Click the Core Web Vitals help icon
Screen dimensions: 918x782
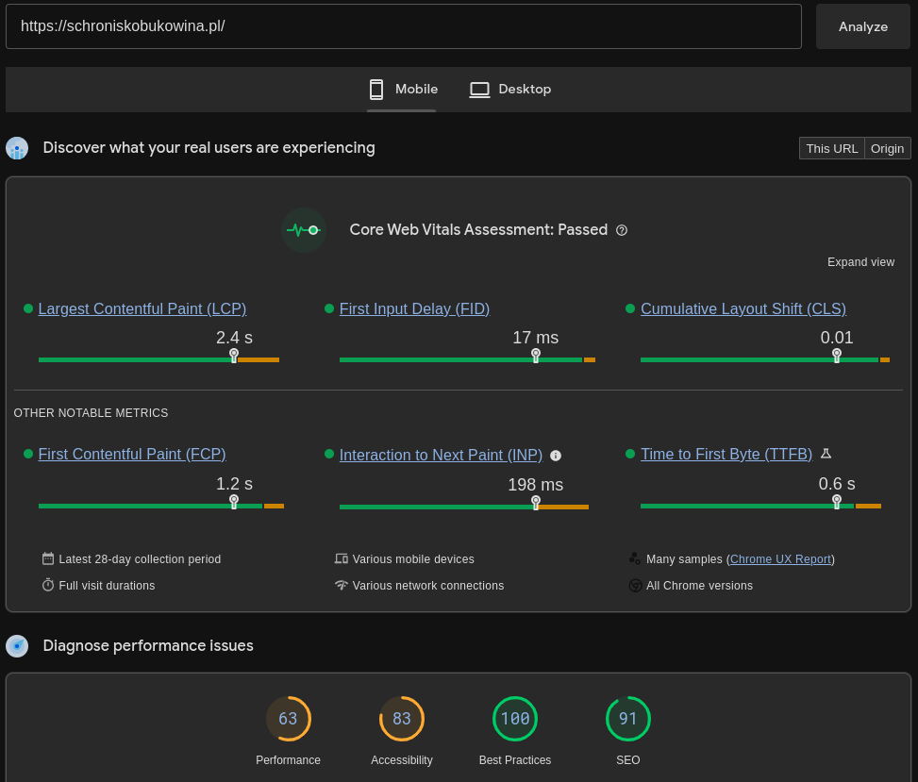pyautogui.click(x=622, y=230)
